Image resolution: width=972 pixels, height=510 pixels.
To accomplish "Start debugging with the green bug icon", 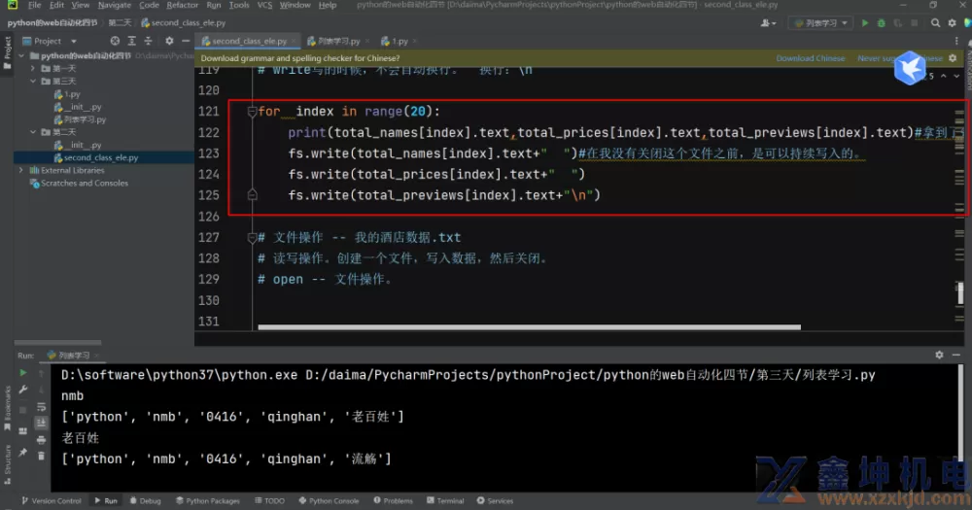I will [881, 23].
